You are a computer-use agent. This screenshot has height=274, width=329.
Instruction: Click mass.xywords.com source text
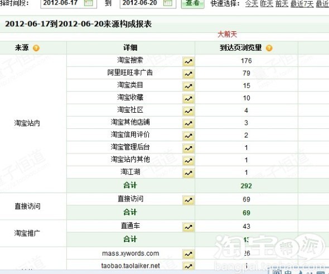[130, 253]
